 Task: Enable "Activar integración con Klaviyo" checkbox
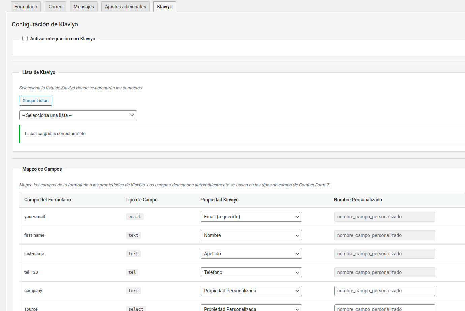tap(25, 38)
